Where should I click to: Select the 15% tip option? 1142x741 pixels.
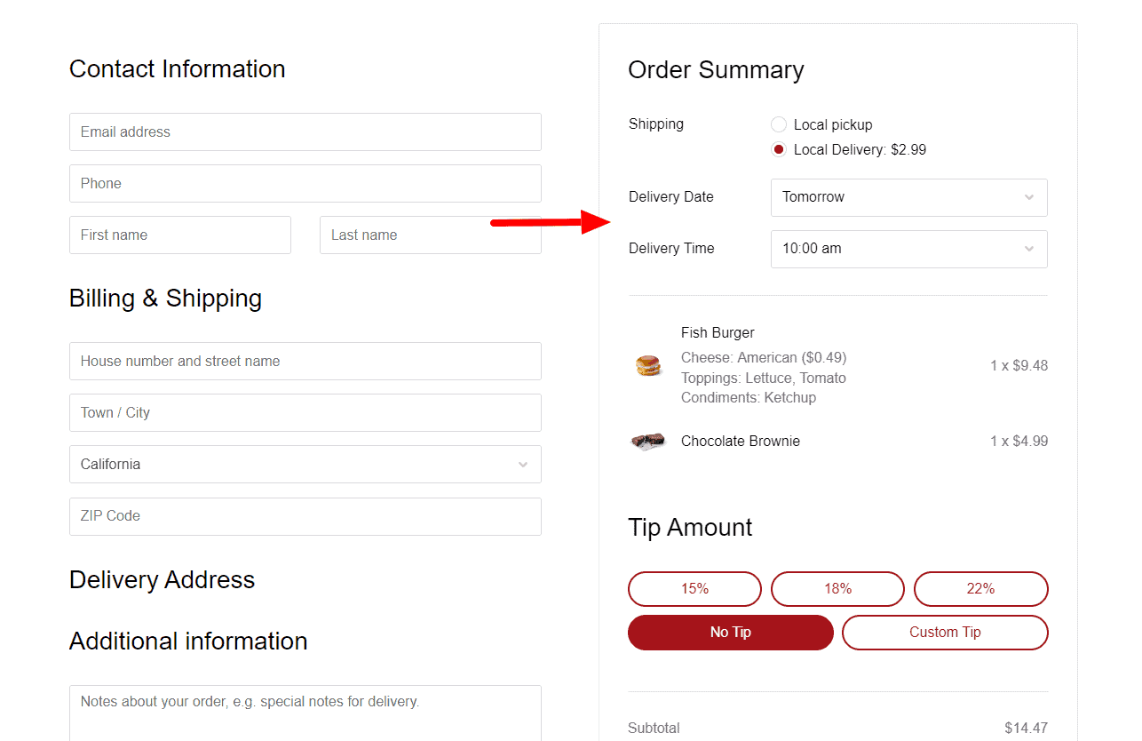pos(694,588)
